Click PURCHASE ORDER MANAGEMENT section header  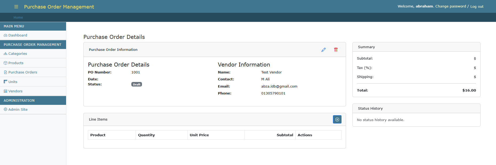pyautogui.click(x=33, y=45)
